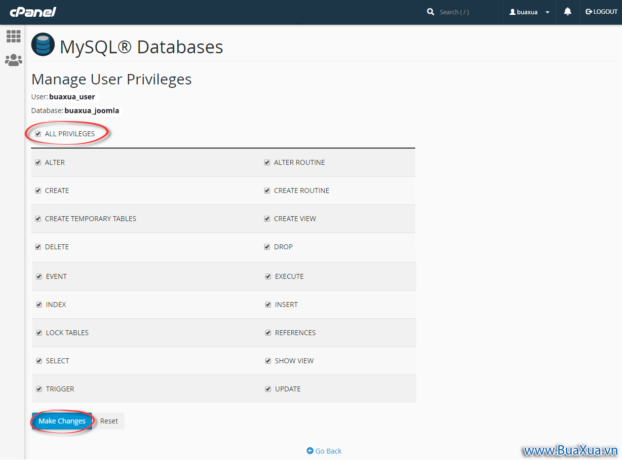Toggle REFERENCES checkbox
622x460 pixels.
tap(268, 333)
